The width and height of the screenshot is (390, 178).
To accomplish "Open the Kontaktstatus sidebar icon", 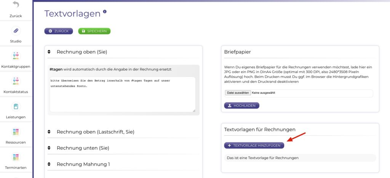I will pyautogui.click(x=16, y=81).
